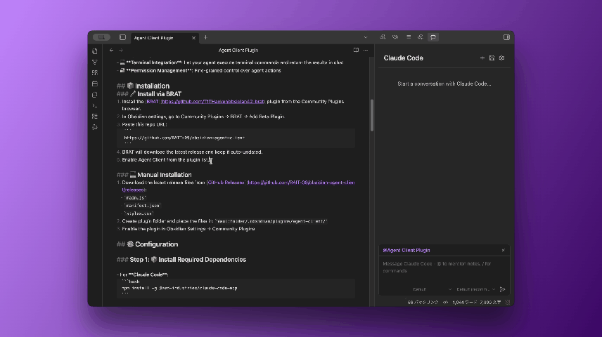602x337 pixels.
Task: Toggle the left sidebar panel
Action: [122, 37]
